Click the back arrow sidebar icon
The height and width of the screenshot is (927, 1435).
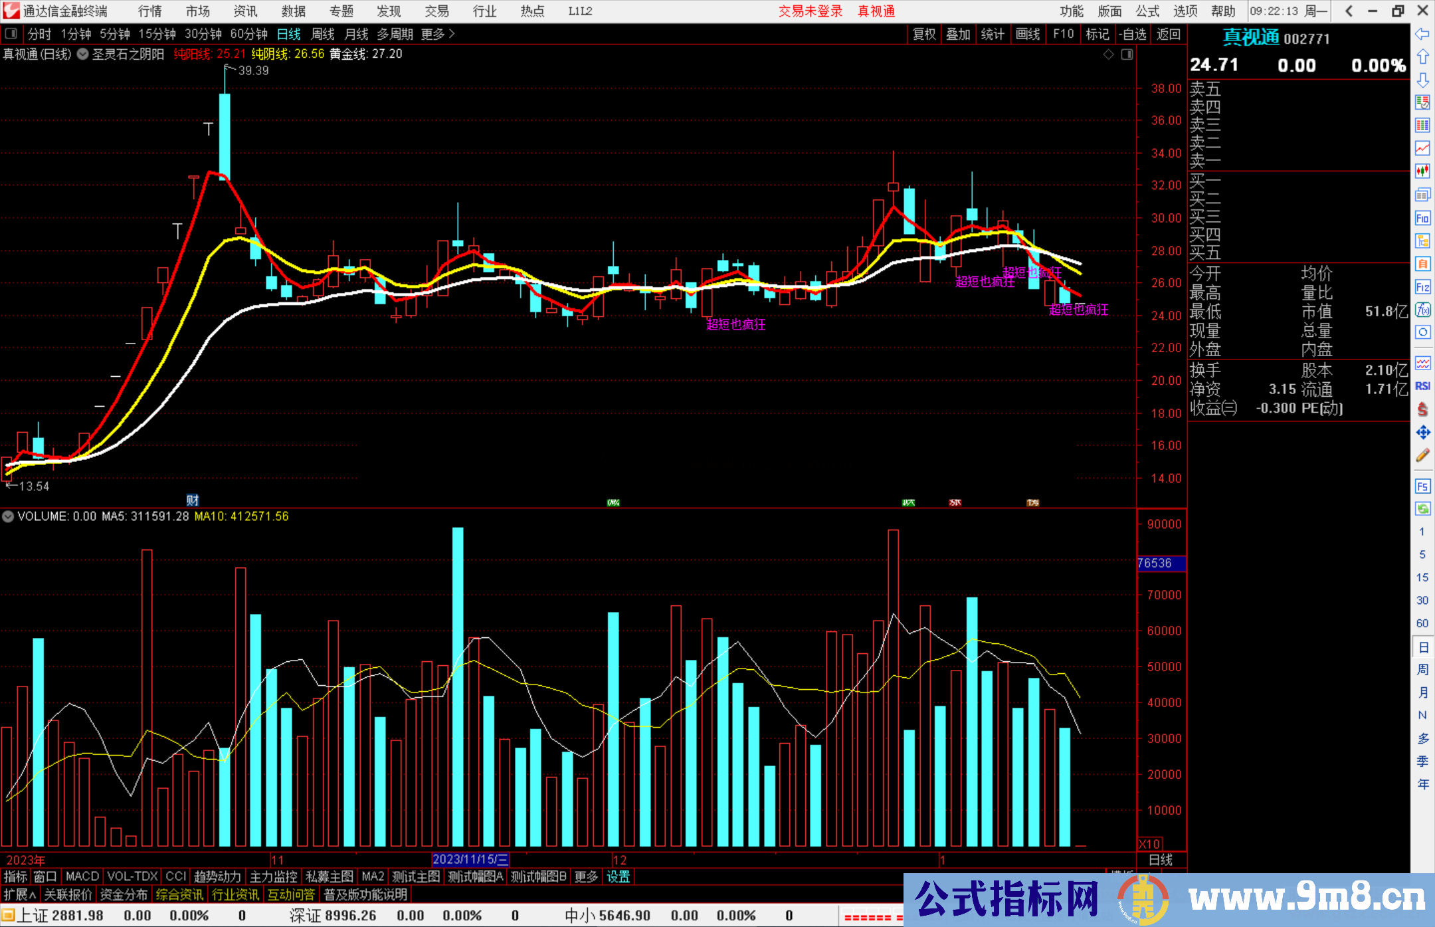click(1422, 34)
